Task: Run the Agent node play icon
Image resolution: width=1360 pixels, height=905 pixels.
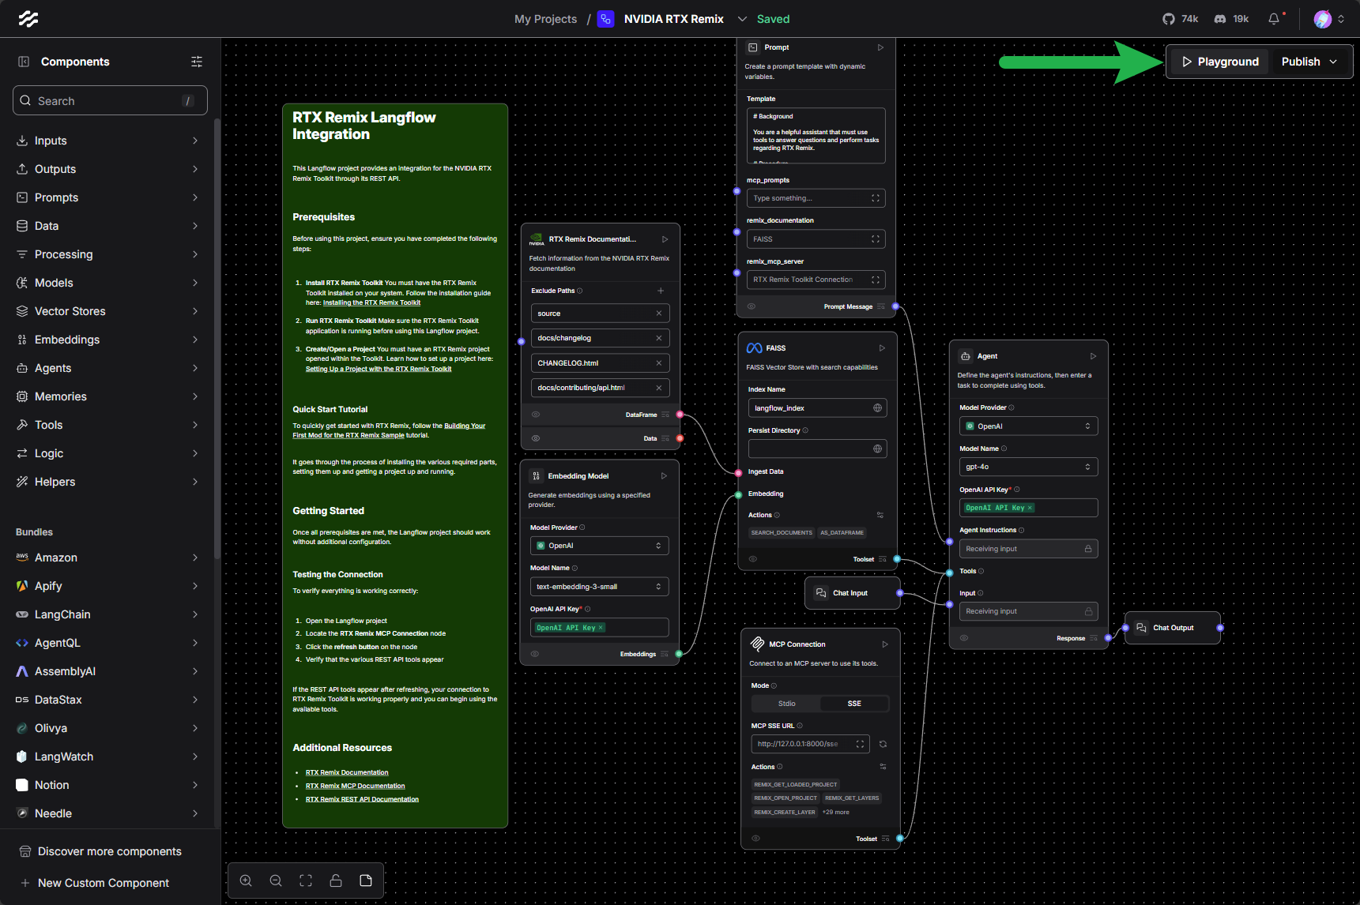Action: click(x=1093, y=356)
